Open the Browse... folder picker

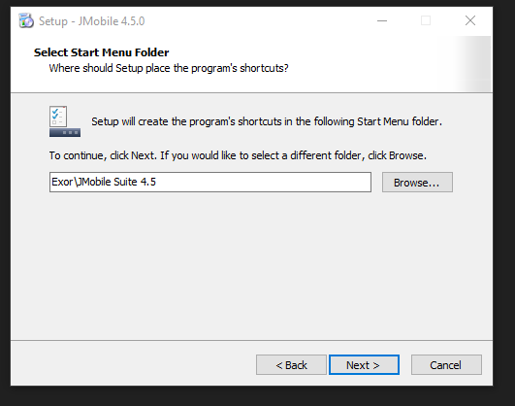pyautogui.click(x=417, y=183)
